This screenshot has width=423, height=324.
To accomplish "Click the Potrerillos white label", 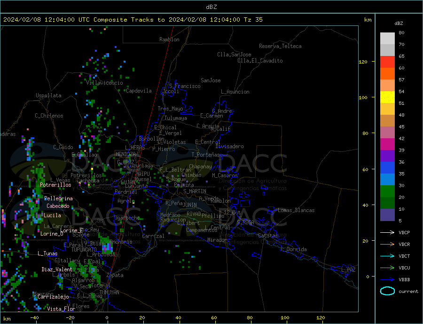I will click(55, 185).
